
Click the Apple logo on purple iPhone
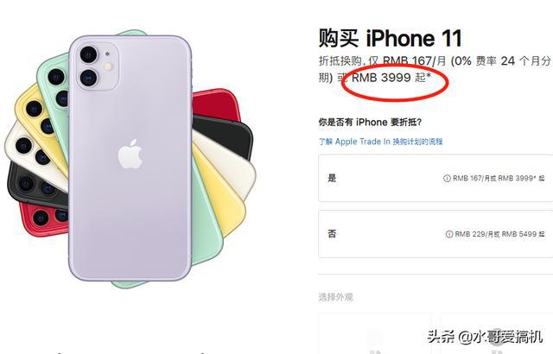tap(130, 154)
